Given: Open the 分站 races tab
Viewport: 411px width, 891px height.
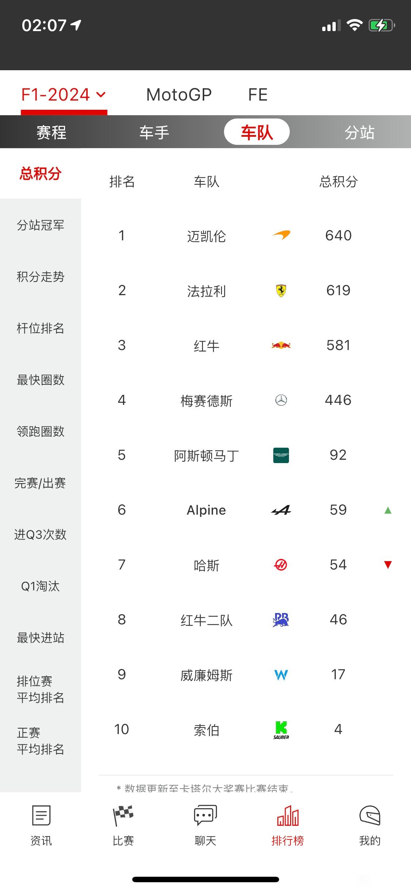Looking at the screenshot, I should coord(360,132).
